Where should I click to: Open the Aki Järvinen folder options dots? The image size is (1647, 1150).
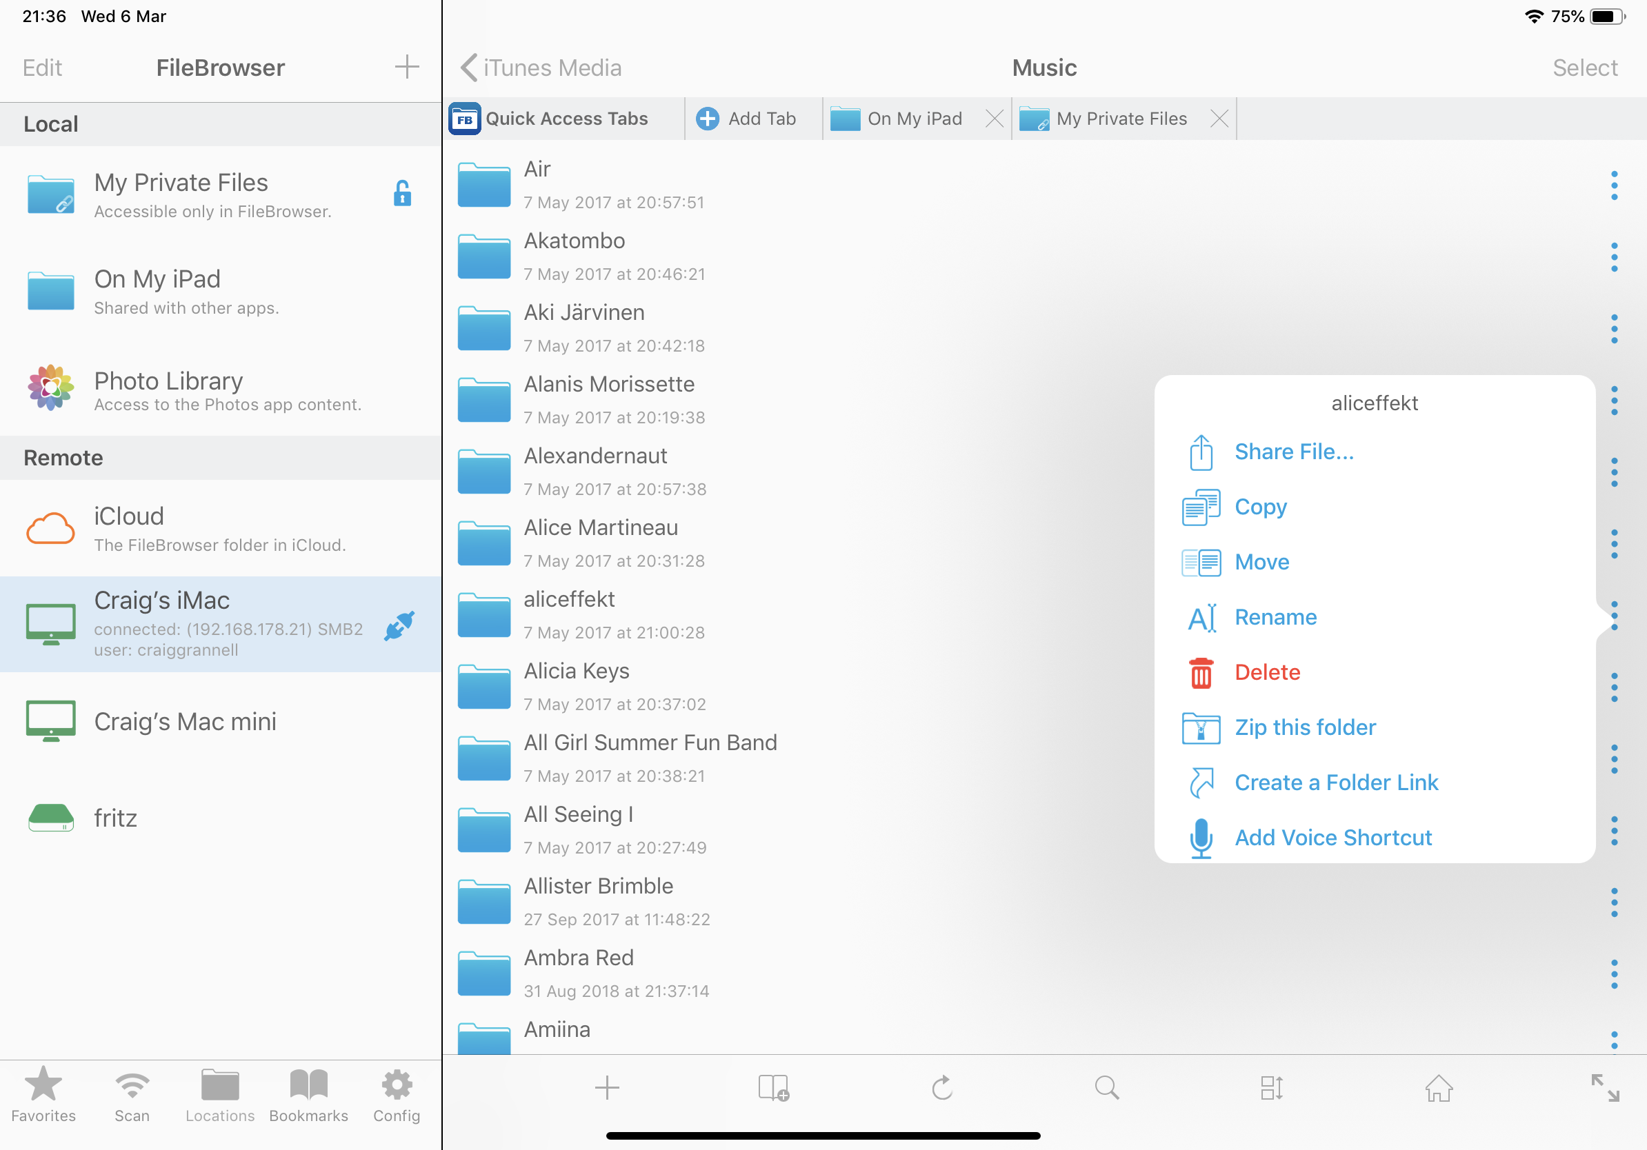(x=1614, y=328)
